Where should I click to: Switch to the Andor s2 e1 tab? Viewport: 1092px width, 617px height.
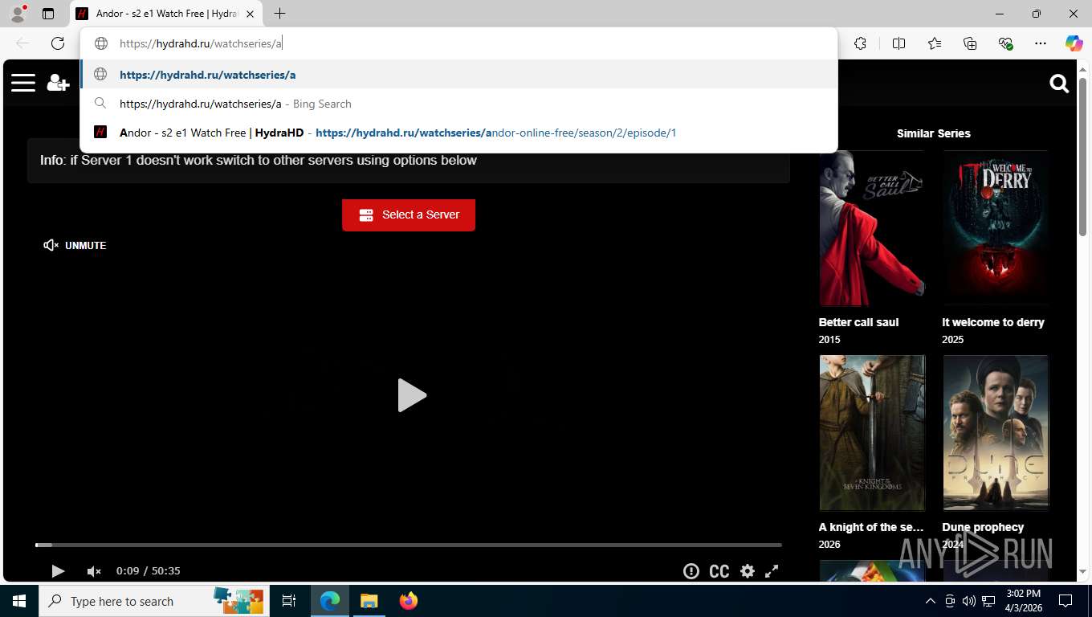(165, 14)
